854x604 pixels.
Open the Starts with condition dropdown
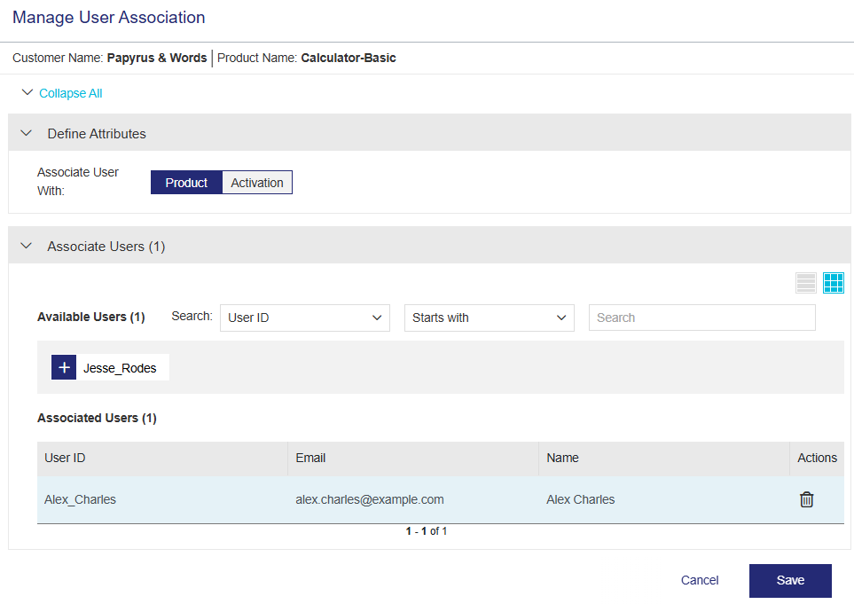pos(489,318)
